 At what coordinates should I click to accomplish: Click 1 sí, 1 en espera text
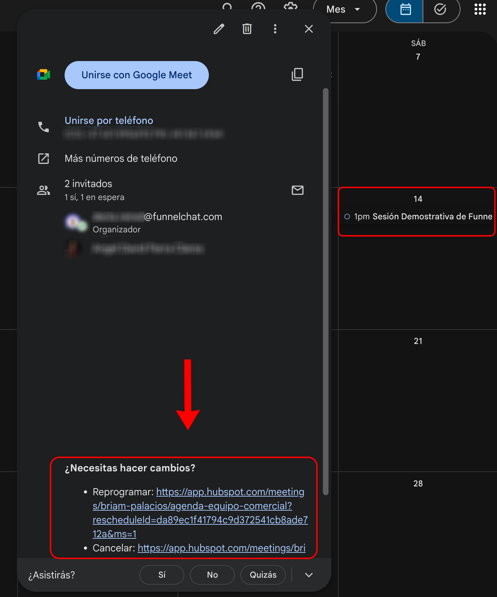tap(94, 197)
